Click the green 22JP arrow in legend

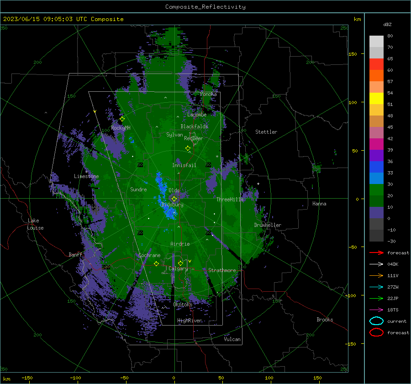pyautogui.click(x=376, y=298)
